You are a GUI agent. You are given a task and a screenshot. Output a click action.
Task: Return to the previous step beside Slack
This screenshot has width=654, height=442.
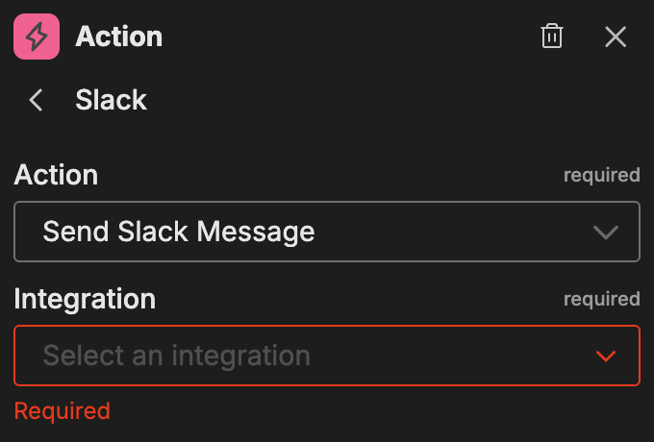(x=37, y=100)
